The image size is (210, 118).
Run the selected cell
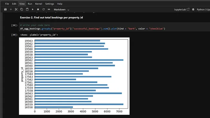33,9
